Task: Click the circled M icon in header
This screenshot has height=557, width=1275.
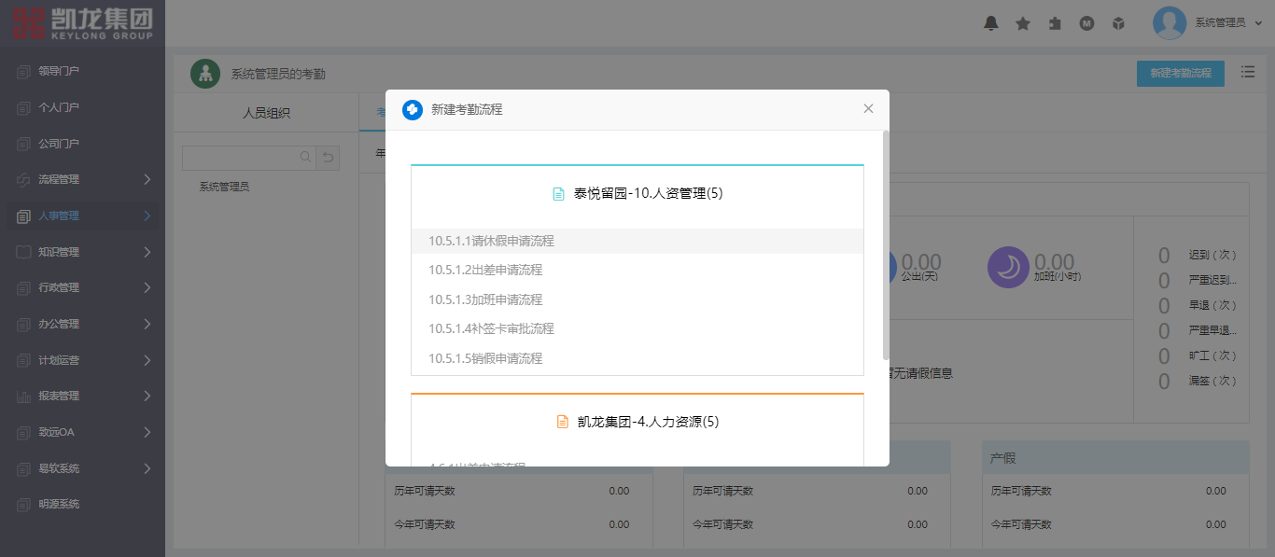Action: (x=1086, y=23)
